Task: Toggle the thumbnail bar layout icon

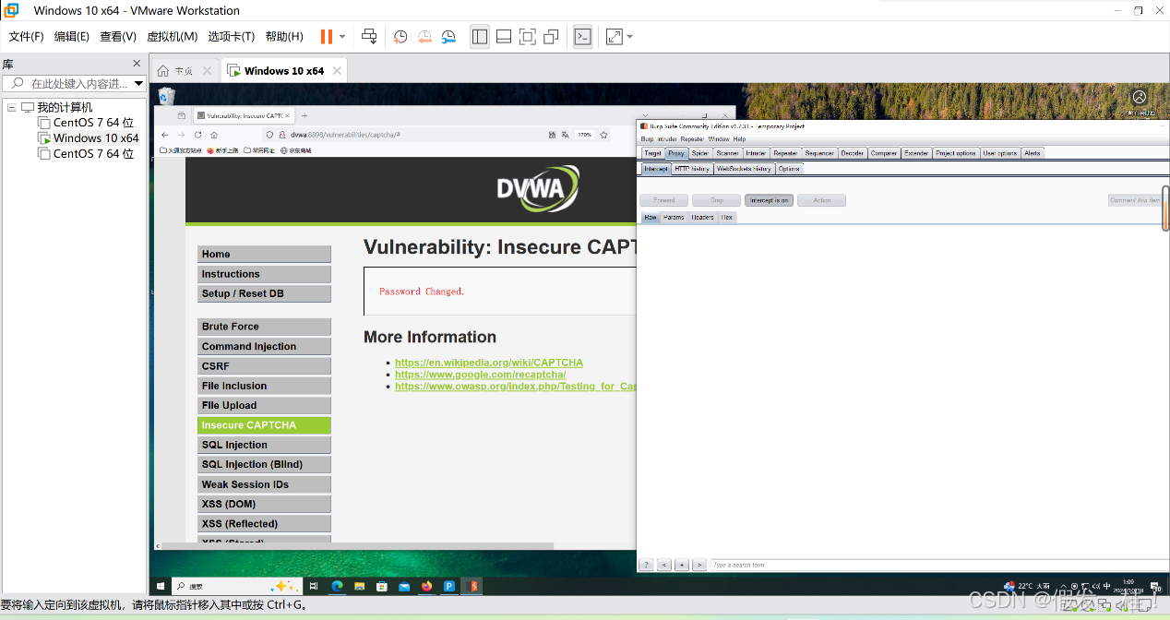Action: [x=504, y=37]
